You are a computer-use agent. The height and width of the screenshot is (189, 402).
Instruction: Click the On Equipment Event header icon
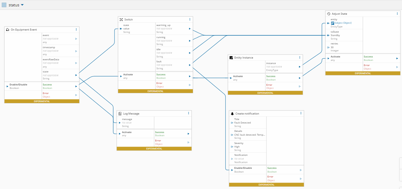pos(7,29)
